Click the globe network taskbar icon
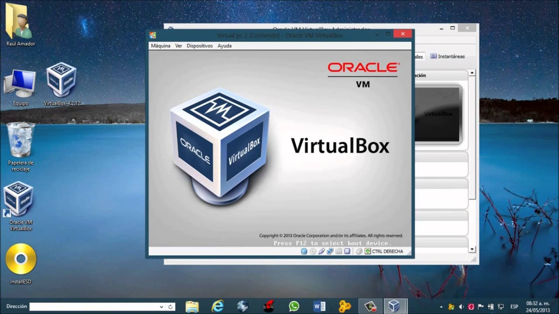 243,306
